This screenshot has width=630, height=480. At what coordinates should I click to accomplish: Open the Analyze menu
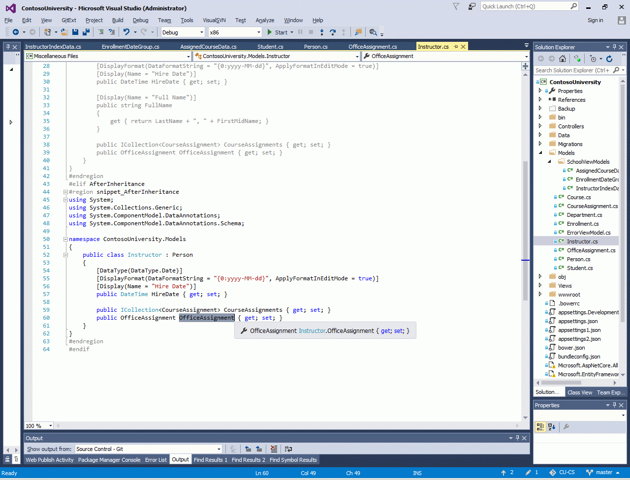(x=265, y=20)
